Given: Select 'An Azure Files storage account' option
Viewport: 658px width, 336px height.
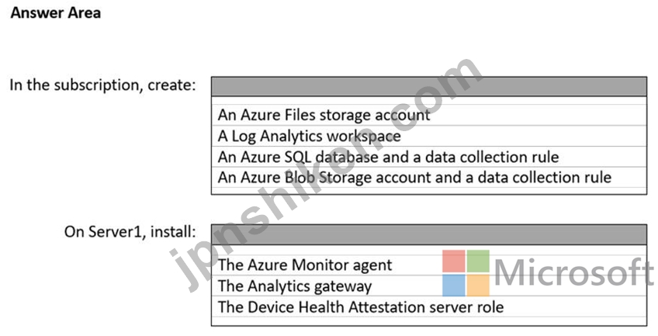Looking at the screenshot, I should click(429, 115).
